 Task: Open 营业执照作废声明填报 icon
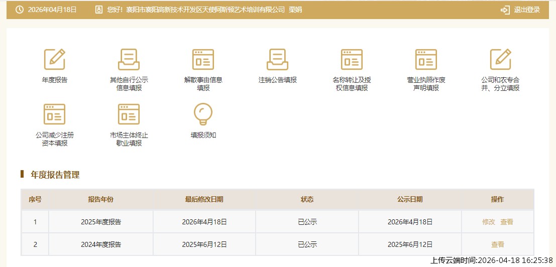click(x=426, y=60)
